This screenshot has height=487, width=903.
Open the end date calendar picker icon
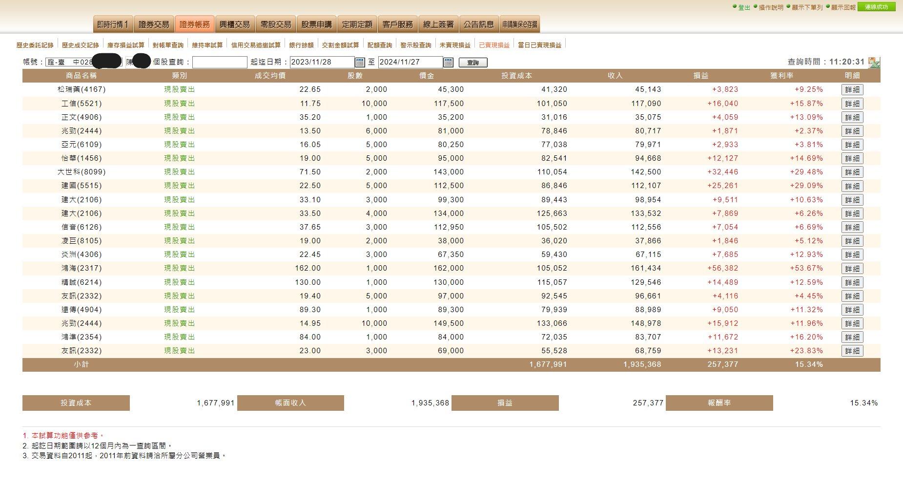449,63
